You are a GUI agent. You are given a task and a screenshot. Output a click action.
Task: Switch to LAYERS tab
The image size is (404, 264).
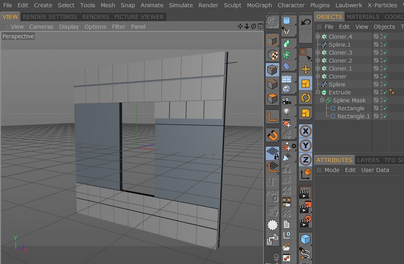pos(368,160)
